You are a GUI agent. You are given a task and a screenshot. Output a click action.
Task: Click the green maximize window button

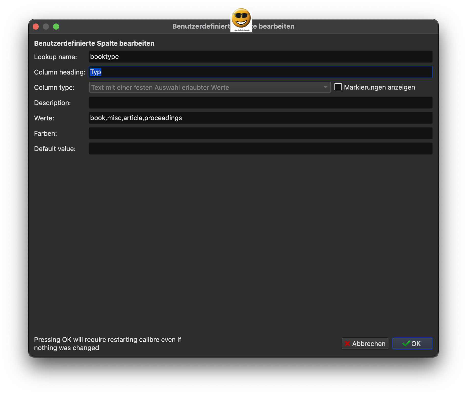tap(56, 27)
